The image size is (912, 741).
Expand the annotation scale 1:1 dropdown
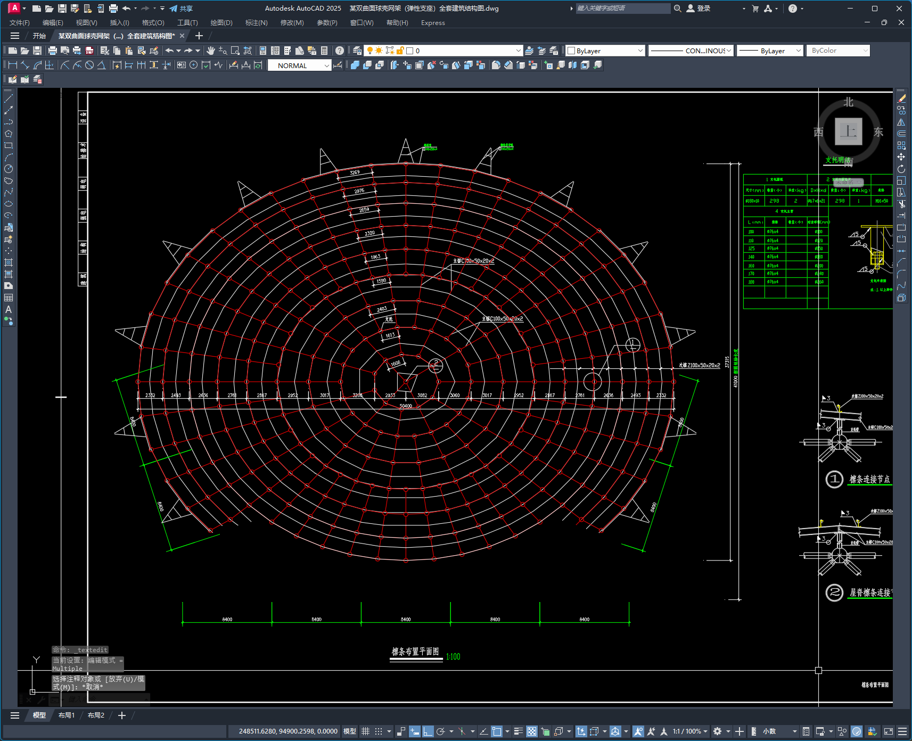pyautogui.click(x=689, y=731)
